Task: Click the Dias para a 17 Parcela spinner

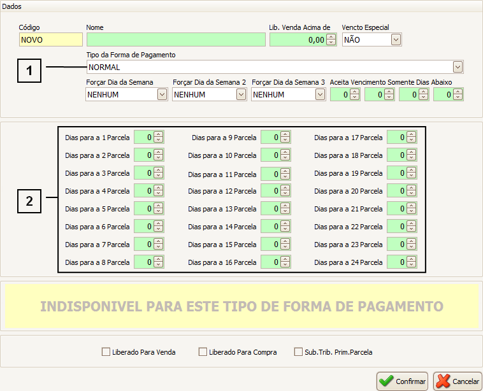Action: point(397,137)
